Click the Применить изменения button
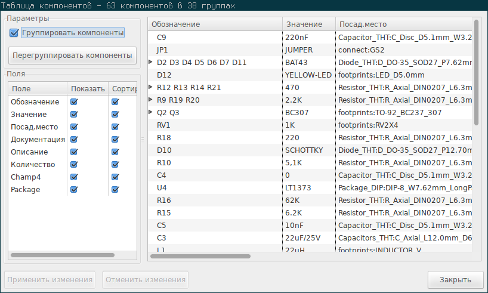488x293 pixels. 50,280
